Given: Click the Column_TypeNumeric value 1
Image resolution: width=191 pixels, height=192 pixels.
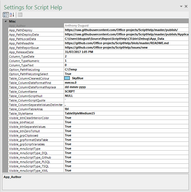Looking at the screenshot, I should (126, 61).
